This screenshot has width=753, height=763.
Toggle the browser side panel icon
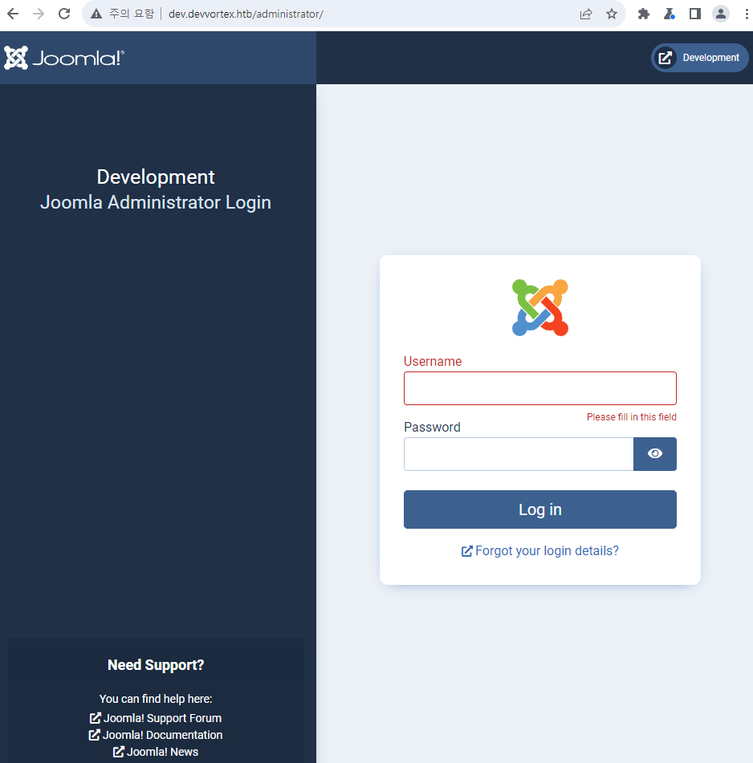[695, 14]
